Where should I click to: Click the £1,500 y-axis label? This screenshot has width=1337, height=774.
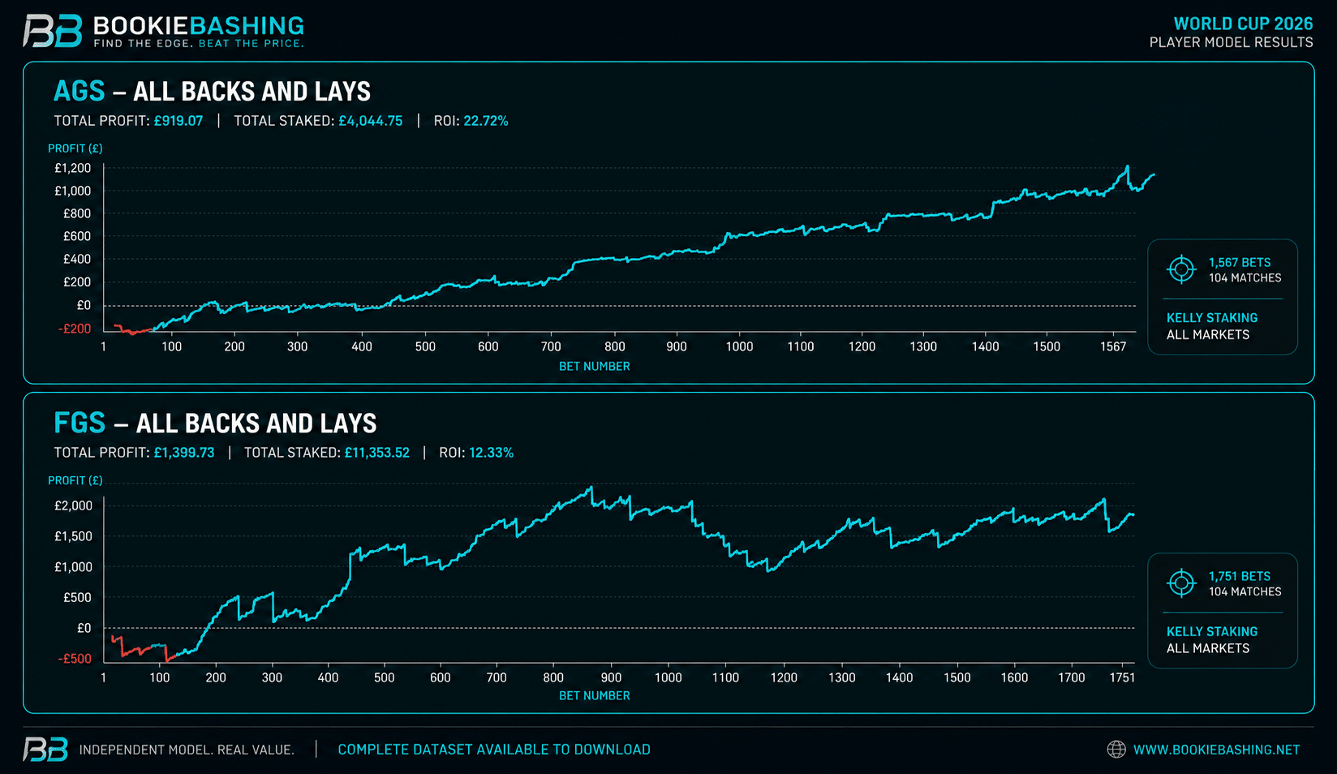(x=74, y=537)
